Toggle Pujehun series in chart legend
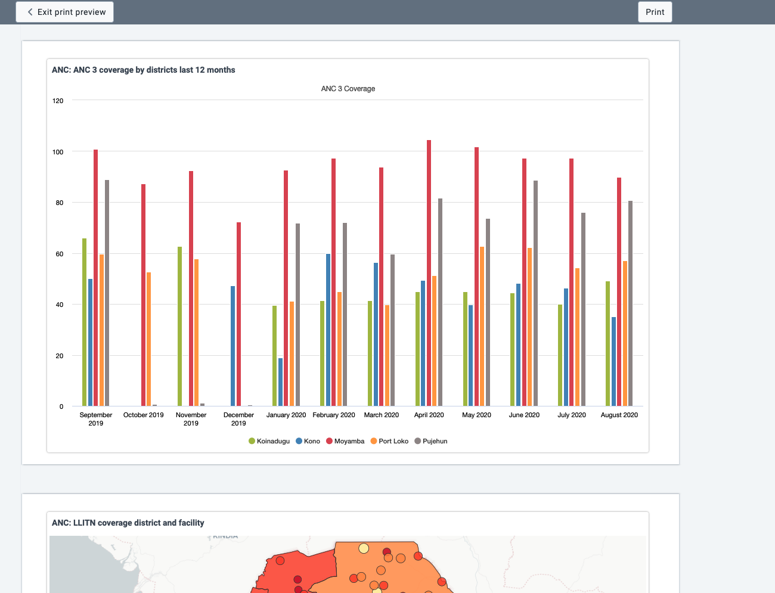This screenshot has height=593, width=775. click(431, 441)
